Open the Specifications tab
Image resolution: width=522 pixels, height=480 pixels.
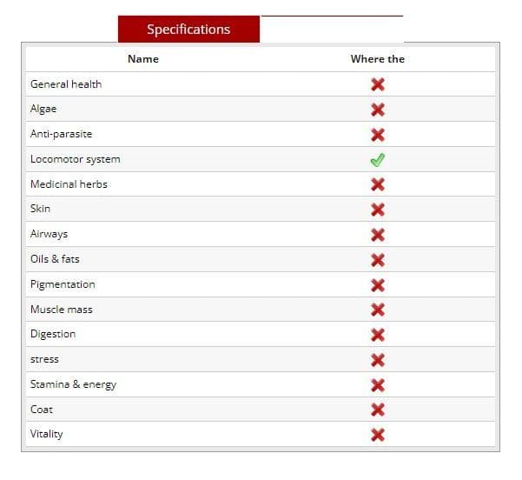click(x=188, y=30)
